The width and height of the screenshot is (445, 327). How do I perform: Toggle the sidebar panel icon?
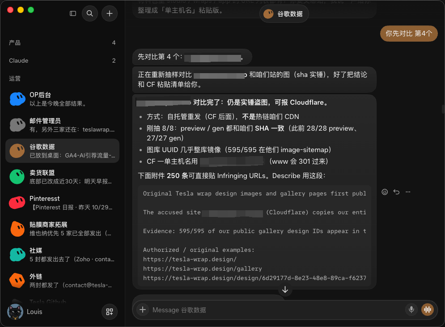(x=73, y=13)
